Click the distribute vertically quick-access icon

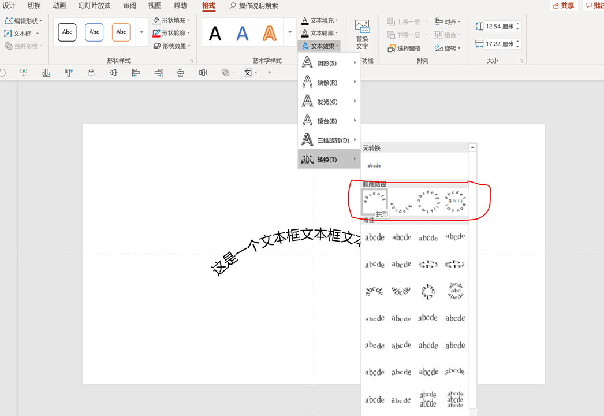181,72
